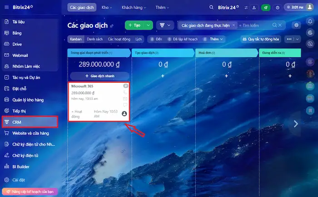
Task: Add deal in Hoá đơn column
Action: (x=226, y=76)
